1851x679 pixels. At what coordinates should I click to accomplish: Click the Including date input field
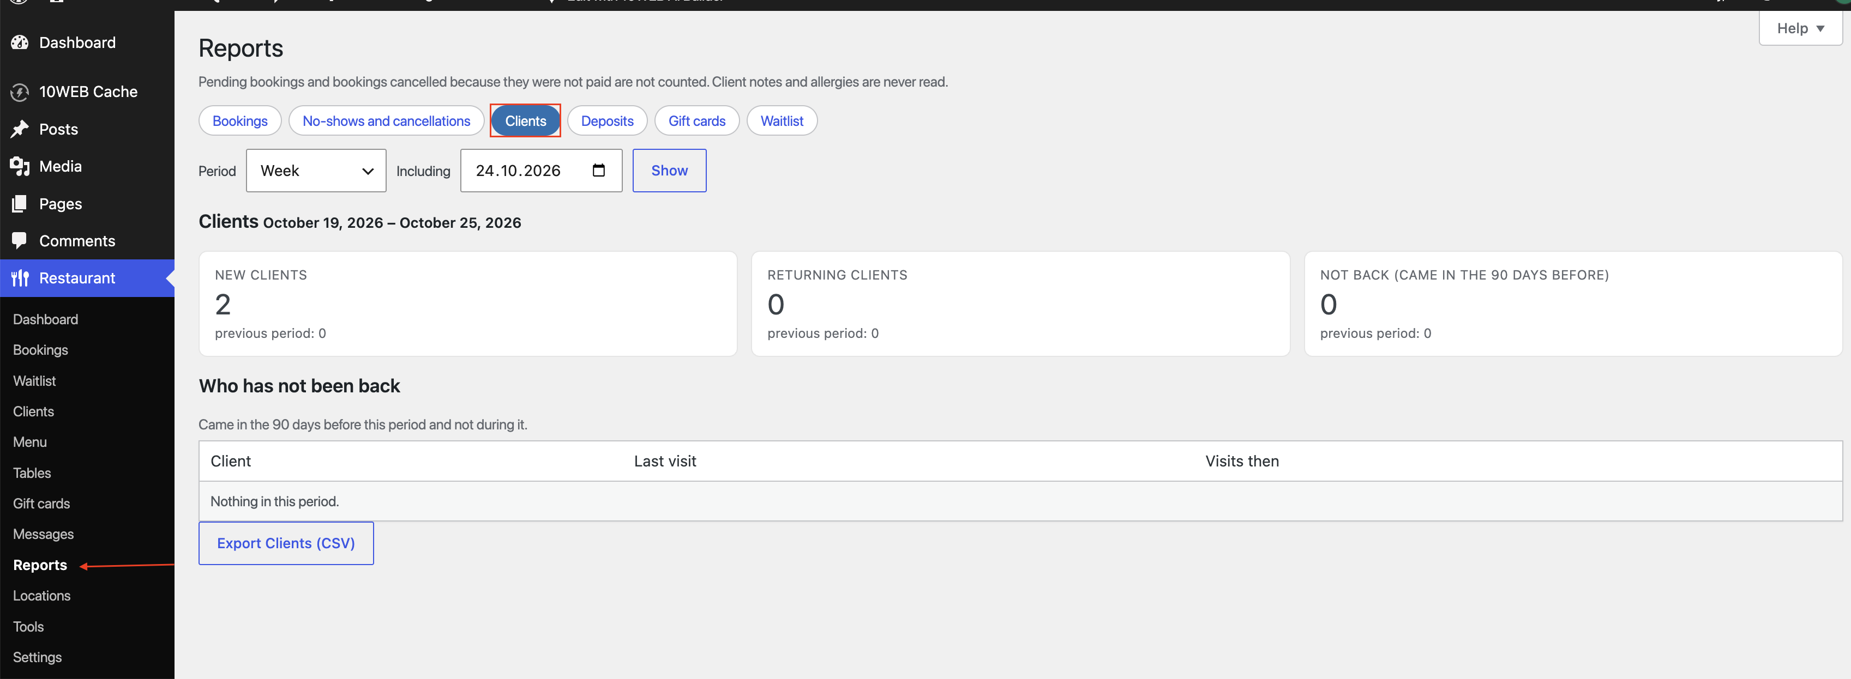(541, 170)
